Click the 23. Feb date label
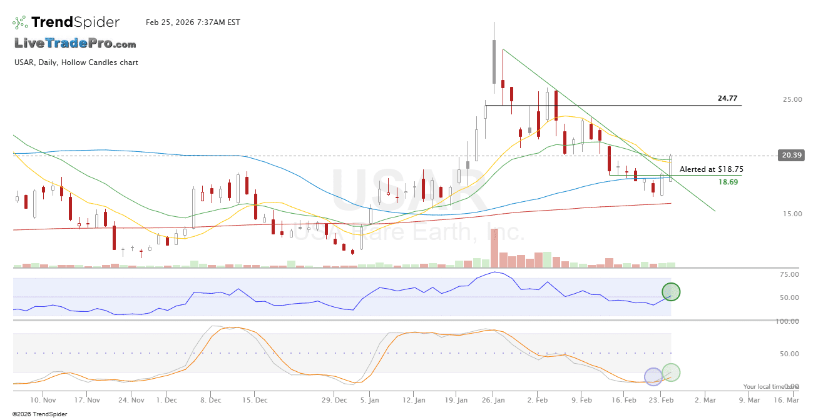 pyautogui.click(x=663, y=399)
